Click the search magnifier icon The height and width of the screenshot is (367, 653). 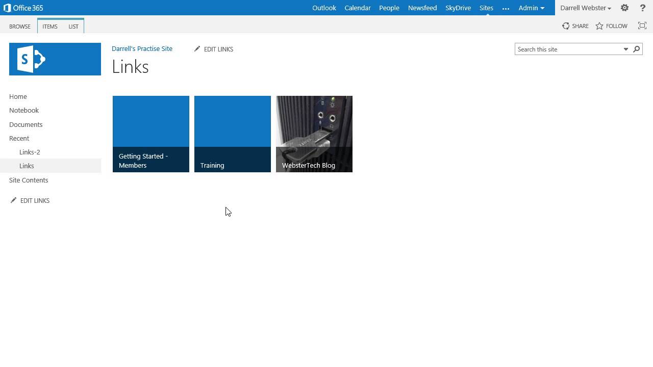[x=637, y=49]
